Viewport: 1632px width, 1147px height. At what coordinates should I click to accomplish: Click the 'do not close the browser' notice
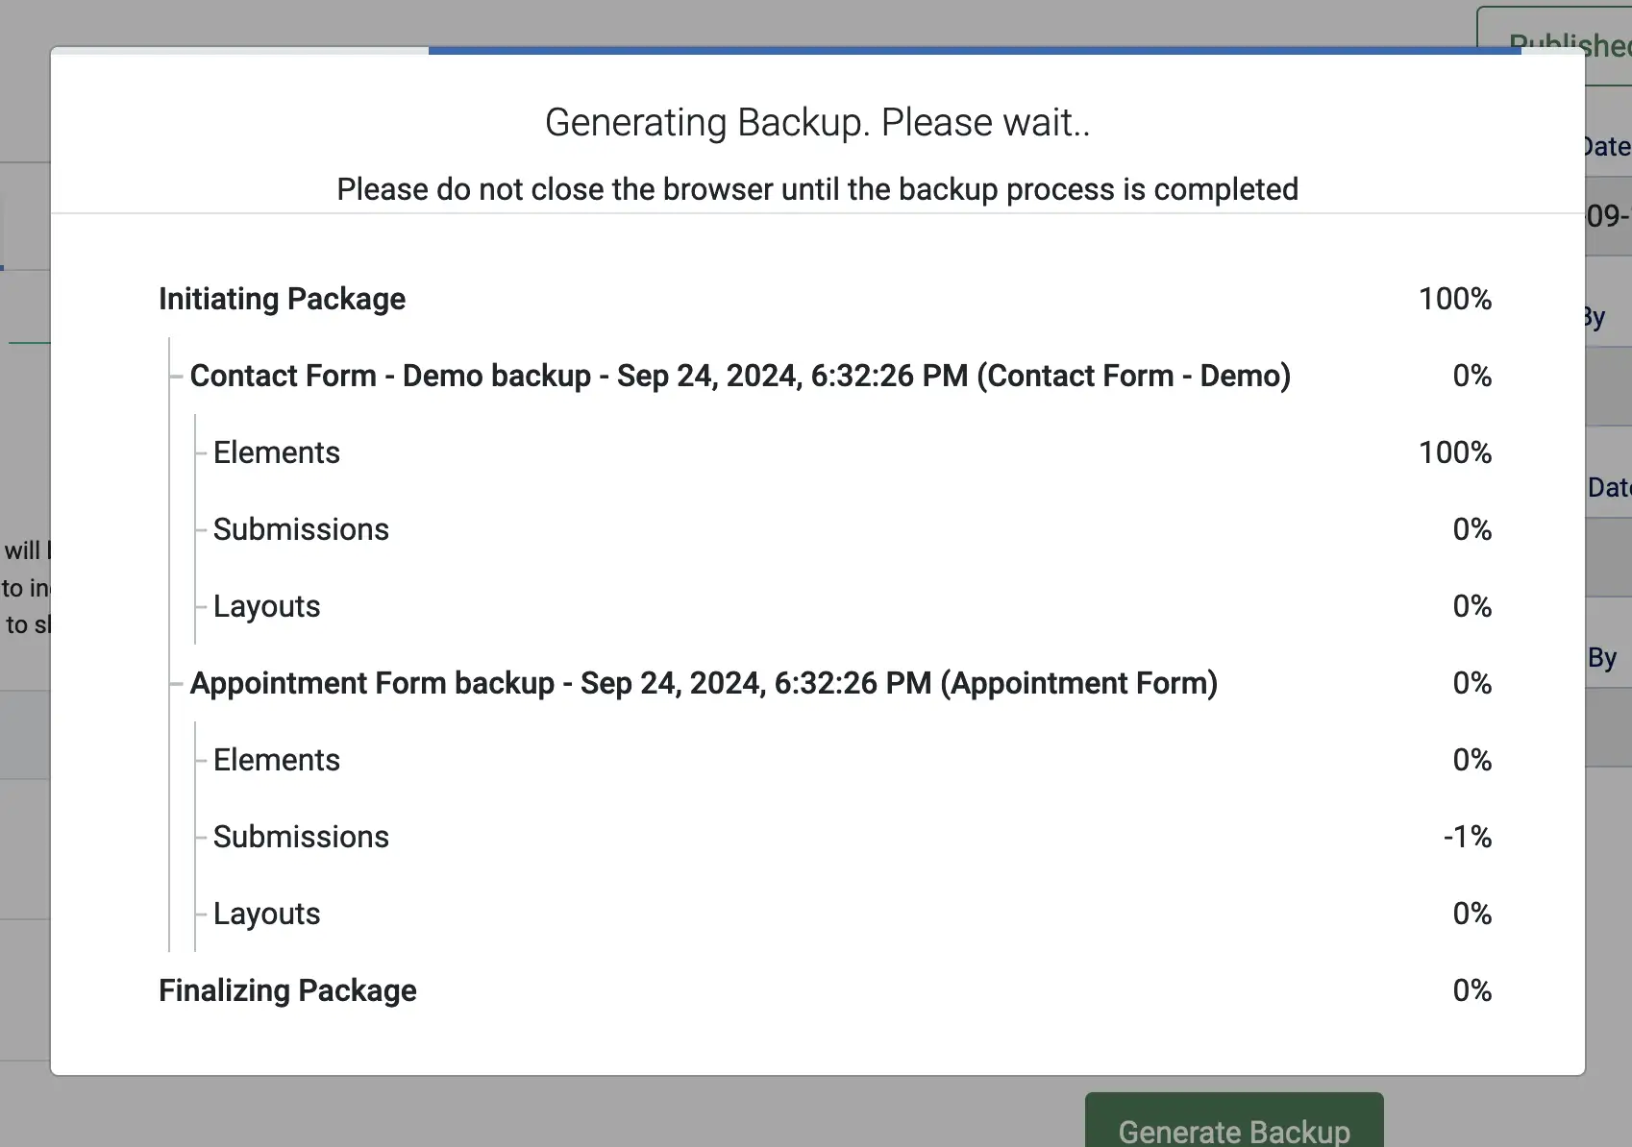point(817,189)
